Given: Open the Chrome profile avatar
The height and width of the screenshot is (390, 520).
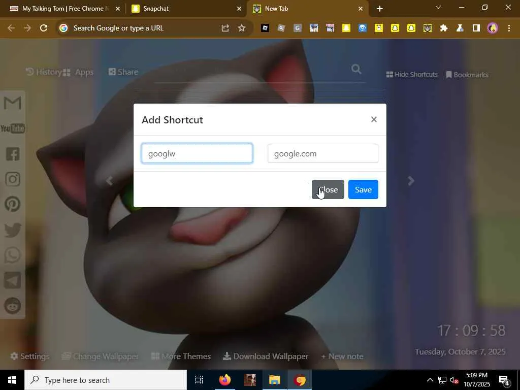Looking at the screenshot, I should point(493,28).
